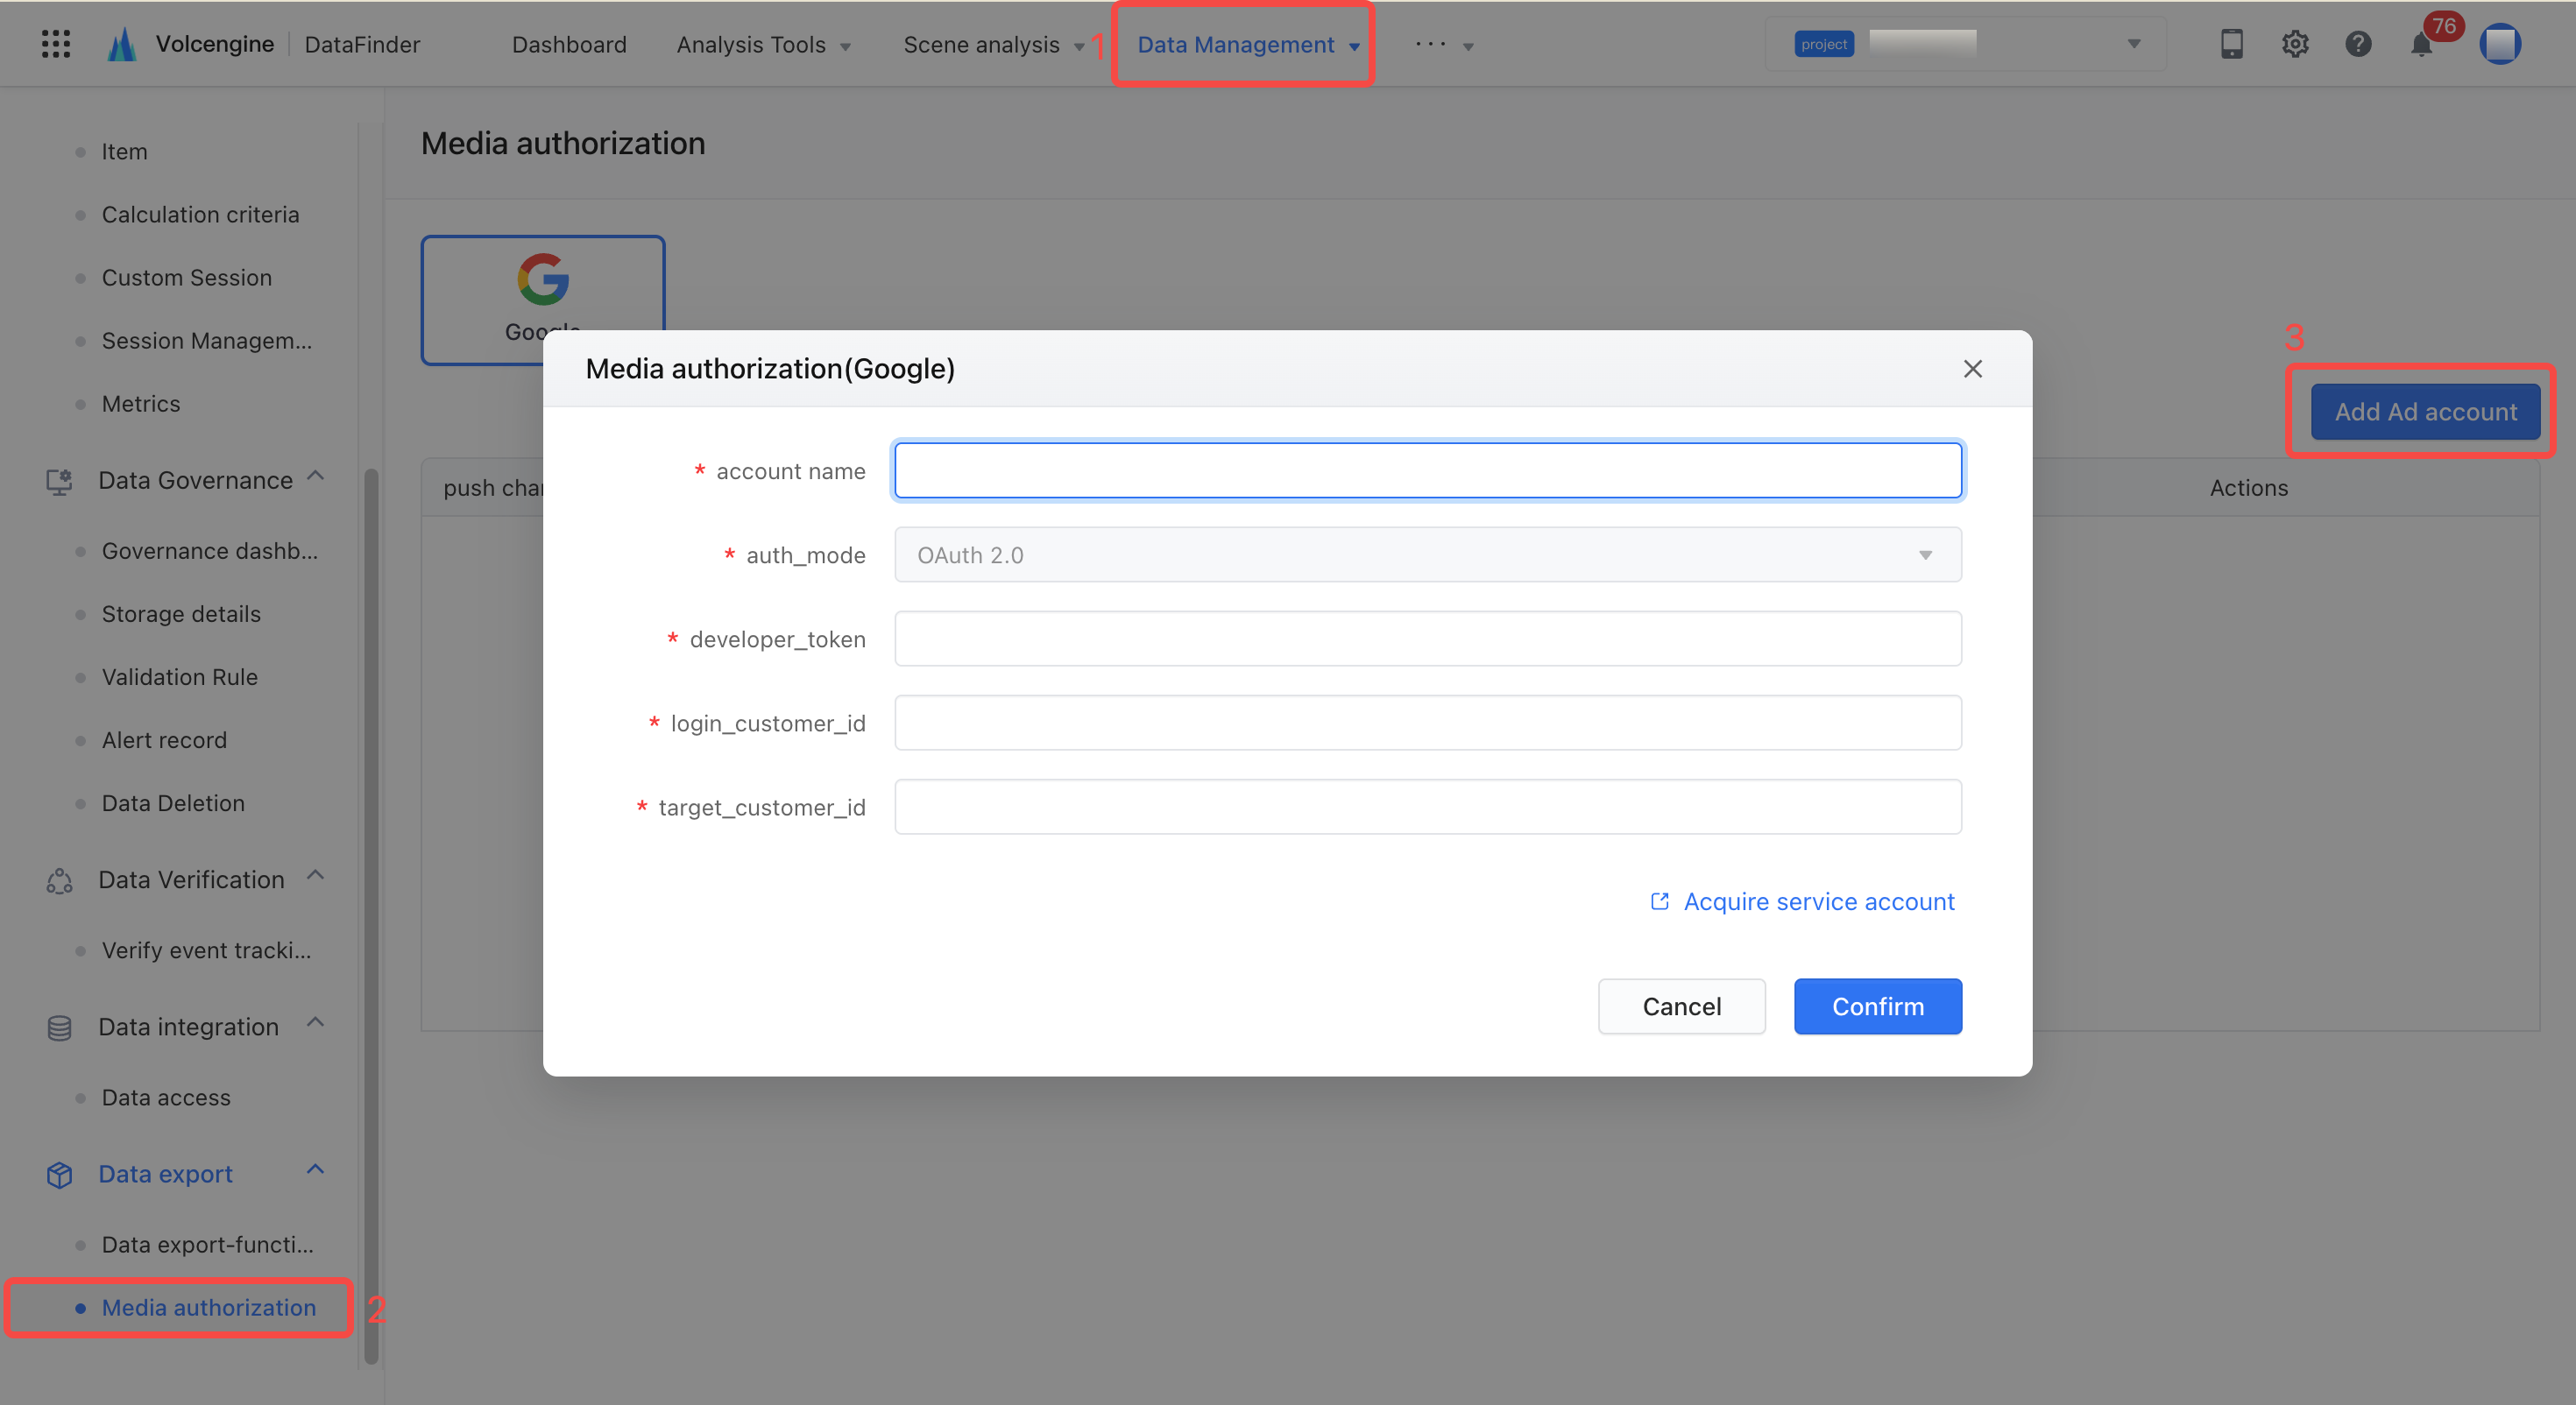Close the Media authorization(Google) dialog
2576x1405 pixels.
pyautogui.click(x=1972, y=369)
